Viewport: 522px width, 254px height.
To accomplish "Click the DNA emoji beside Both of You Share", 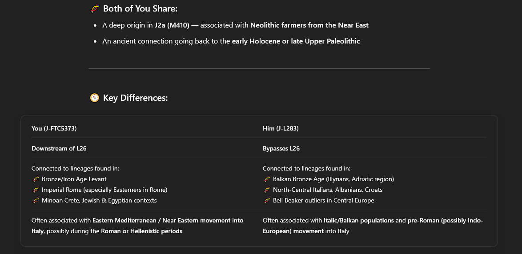I will (x=95, y=8).
